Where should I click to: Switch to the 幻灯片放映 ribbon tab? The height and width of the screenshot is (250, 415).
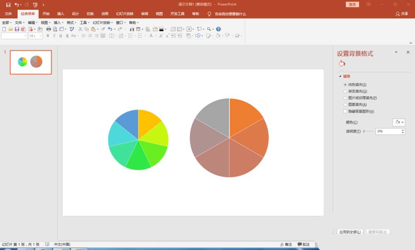pyautogui.click(x=124, y=14)
